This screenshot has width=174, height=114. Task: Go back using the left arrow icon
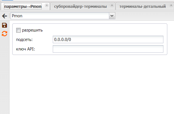[4, 16]
